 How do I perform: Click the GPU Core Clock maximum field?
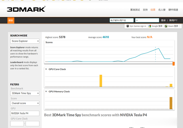coord(32,123)
